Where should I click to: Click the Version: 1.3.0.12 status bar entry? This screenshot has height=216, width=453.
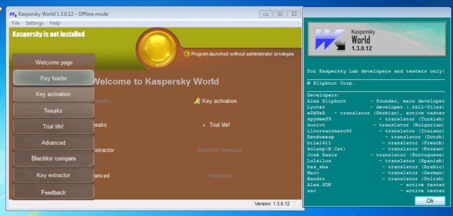[272, 204]
